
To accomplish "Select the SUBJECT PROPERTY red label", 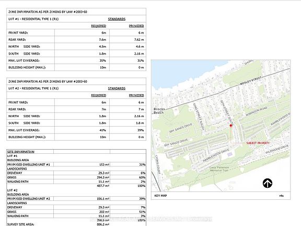I will (x=258, y=143).
